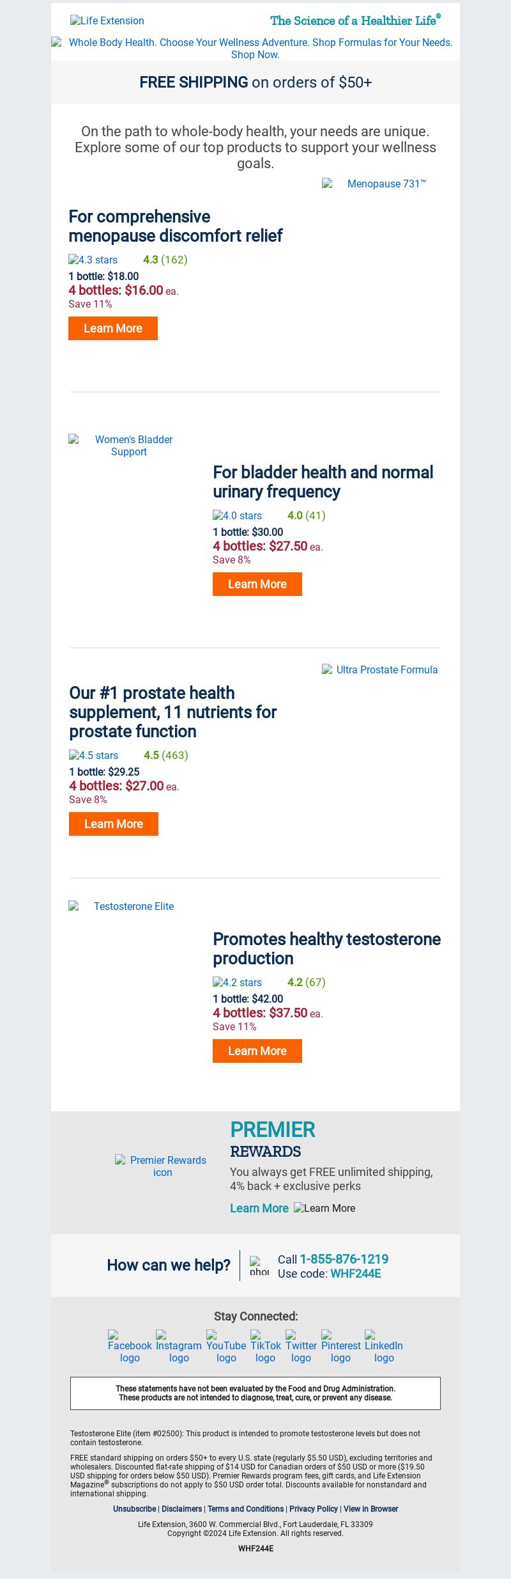511x1591 pixels.
Task: Click the Life Extension logo
Action: point(107,20)
